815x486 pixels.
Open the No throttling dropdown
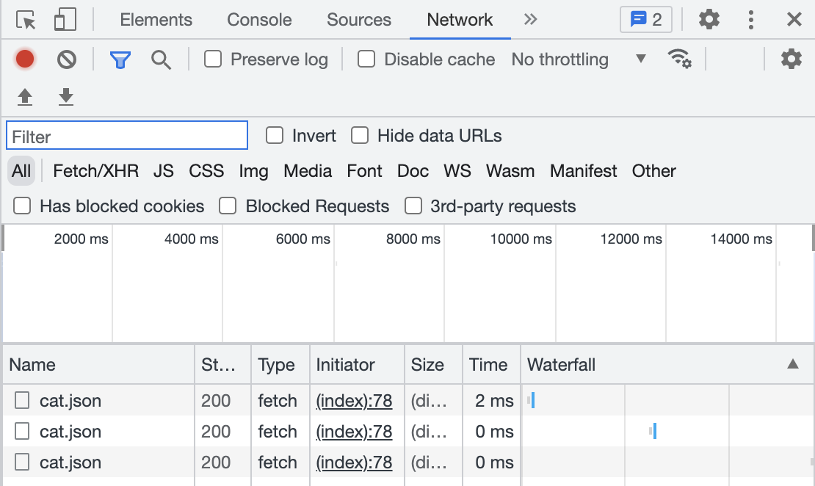(x=579, y=59)
